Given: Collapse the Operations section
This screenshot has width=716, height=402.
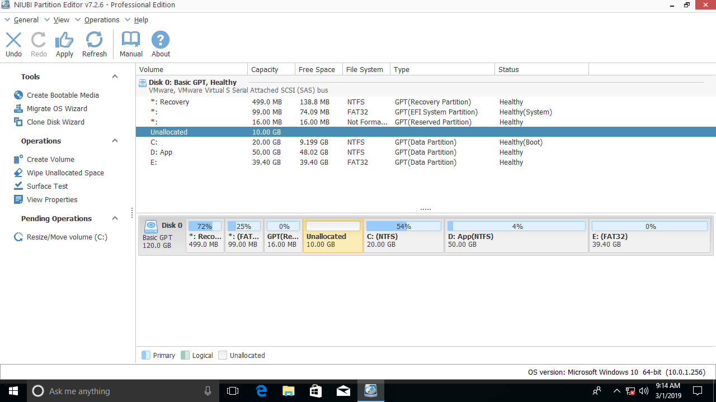Looking at the screenshot, I should [115, 141].
